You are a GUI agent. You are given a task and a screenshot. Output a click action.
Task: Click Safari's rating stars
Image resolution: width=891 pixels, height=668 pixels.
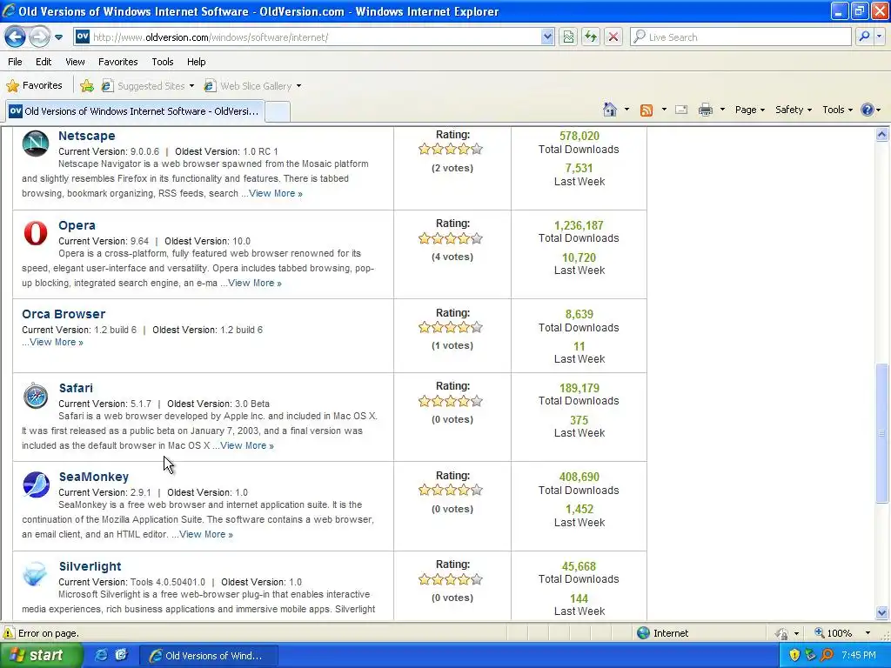[x=451, y=402]
